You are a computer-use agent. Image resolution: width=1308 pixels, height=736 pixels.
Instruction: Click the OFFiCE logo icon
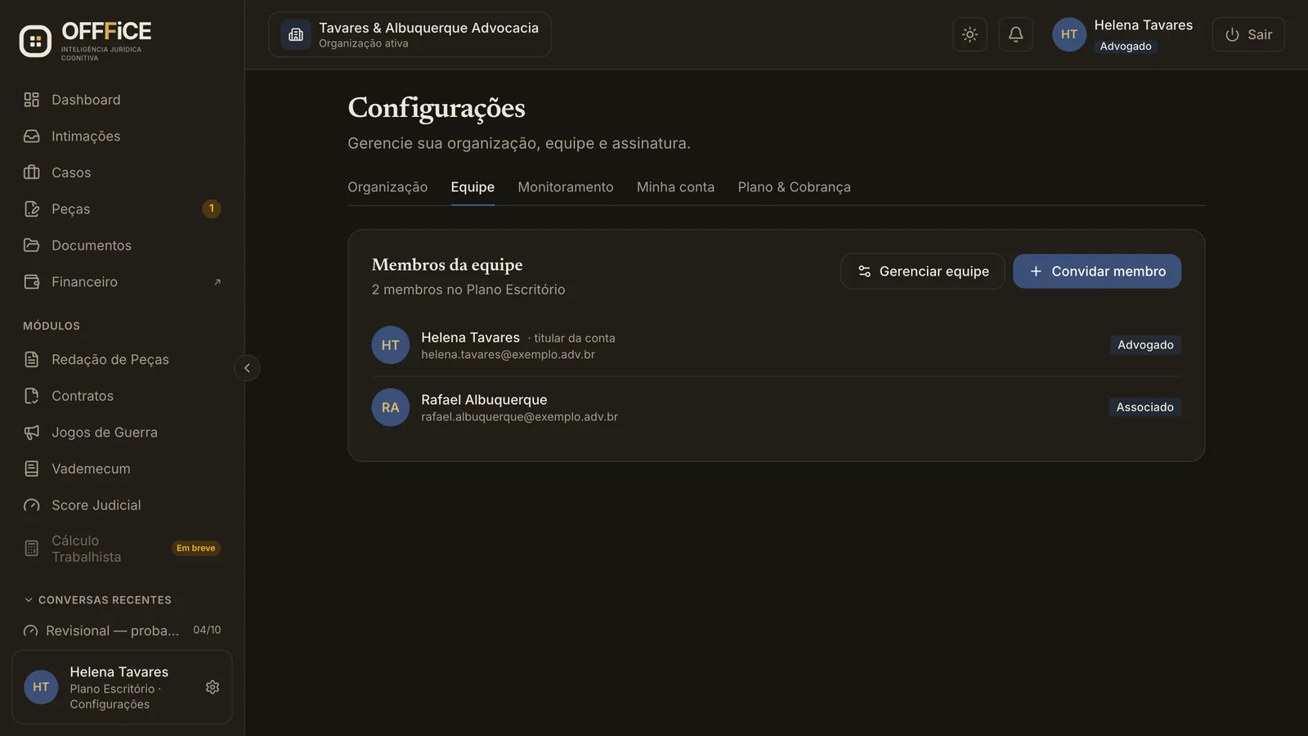coord(35,41)
